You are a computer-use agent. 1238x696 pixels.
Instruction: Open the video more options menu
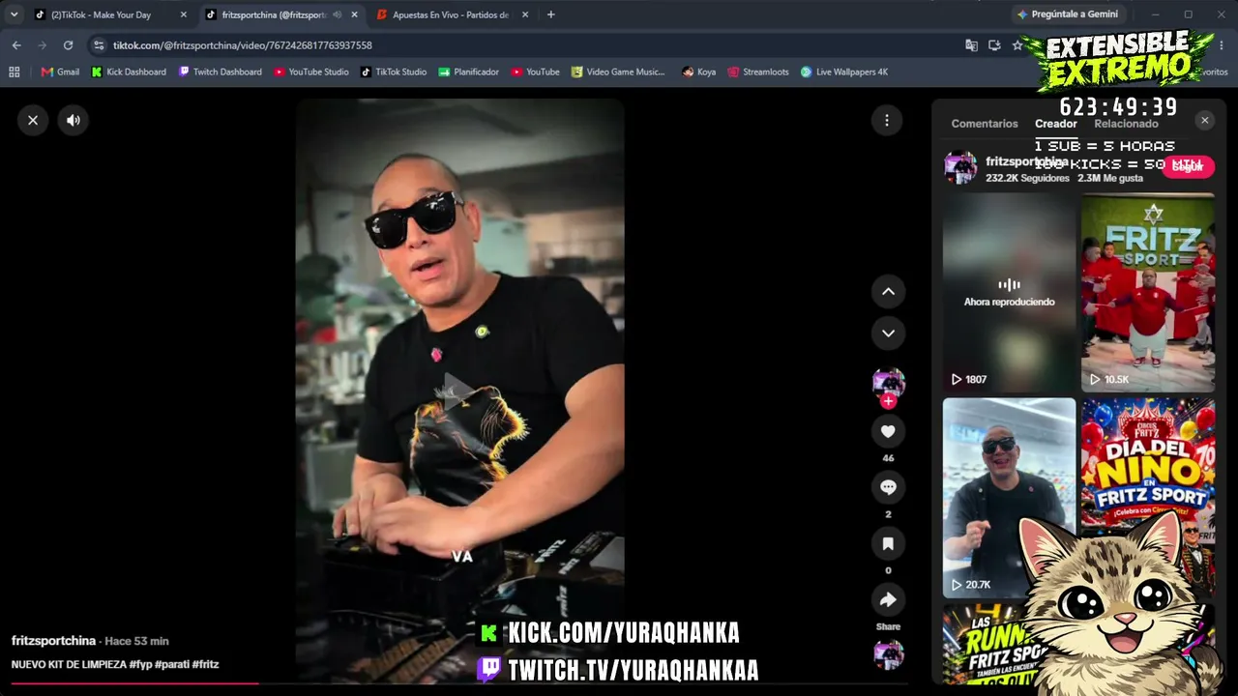click(x=887, y=120)
